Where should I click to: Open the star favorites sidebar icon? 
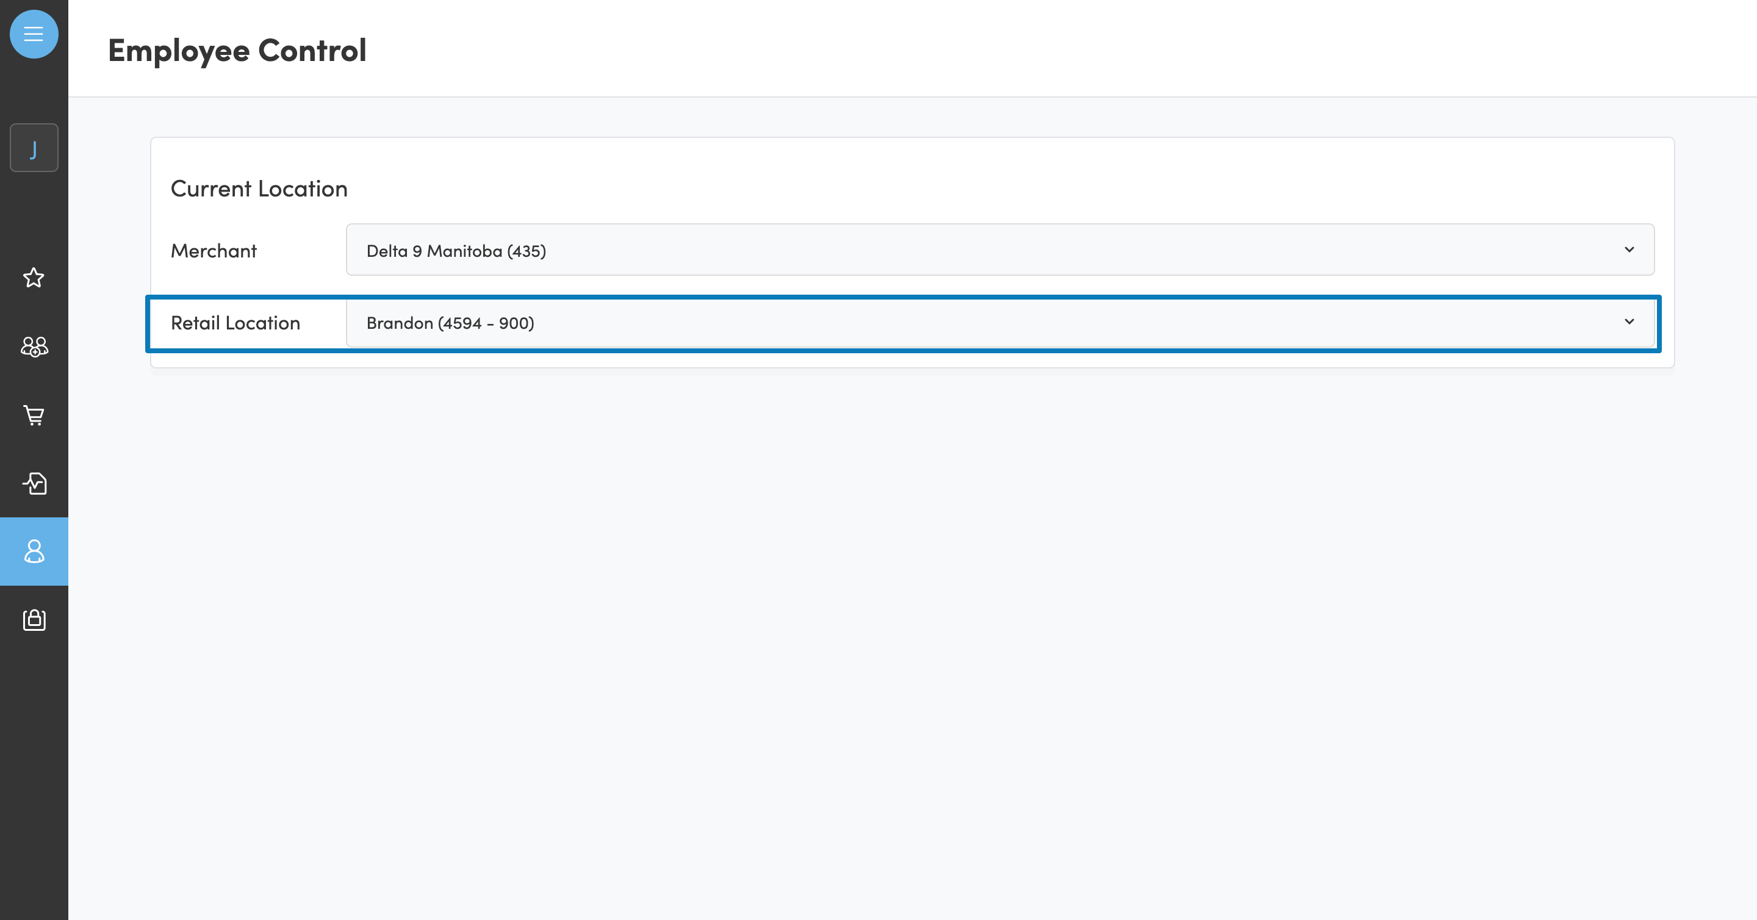click(34, 278)
